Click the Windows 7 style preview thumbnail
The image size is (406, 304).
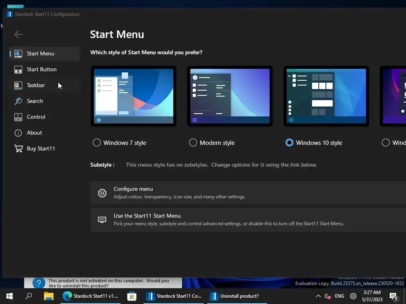134,96
